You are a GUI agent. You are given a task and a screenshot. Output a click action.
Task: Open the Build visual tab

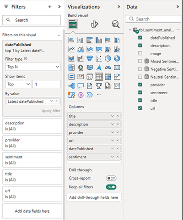point(73,24)
